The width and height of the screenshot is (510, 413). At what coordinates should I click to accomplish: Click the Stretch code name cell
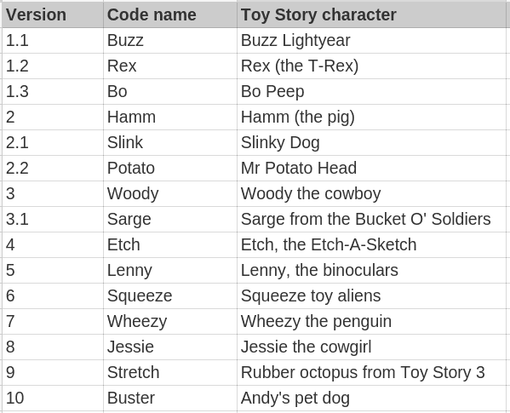pyautogui.click(x=170, y=373)
